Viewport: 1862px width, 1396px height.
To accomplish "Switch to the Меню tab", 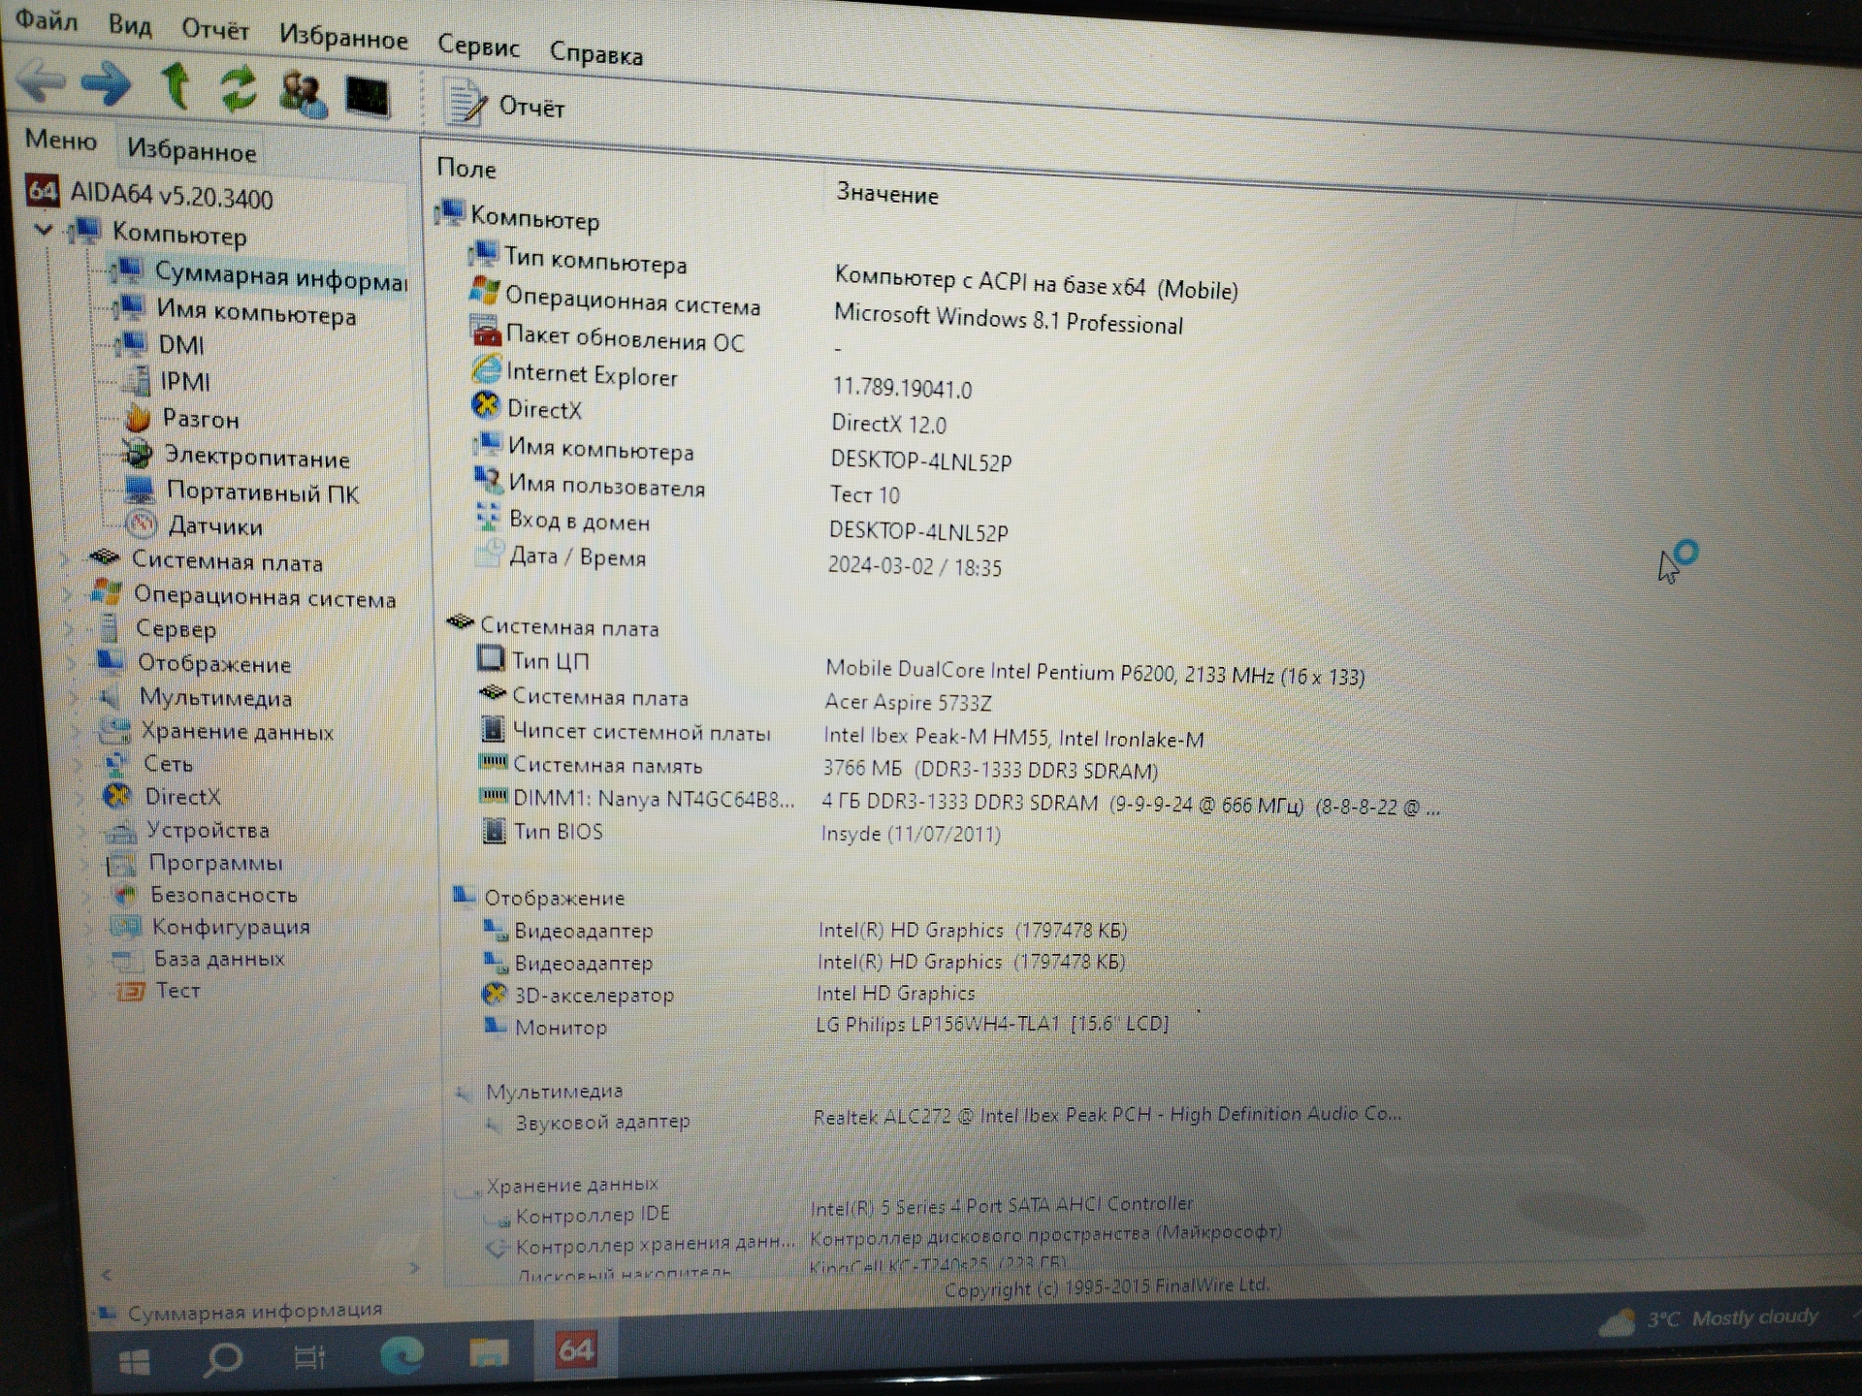I will coord(60,140).
